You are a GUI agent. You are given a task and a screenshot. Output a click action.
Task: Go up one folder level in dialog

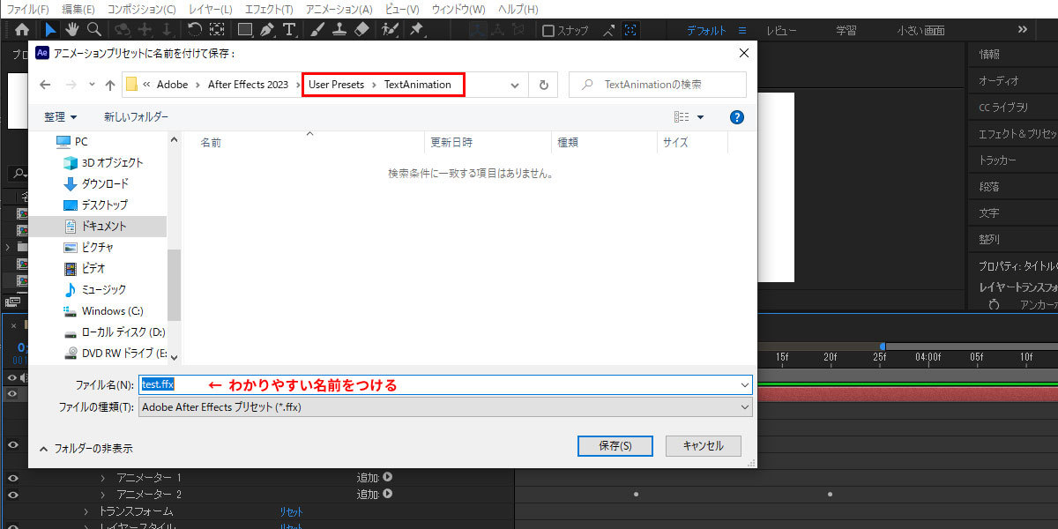[109, 86]
